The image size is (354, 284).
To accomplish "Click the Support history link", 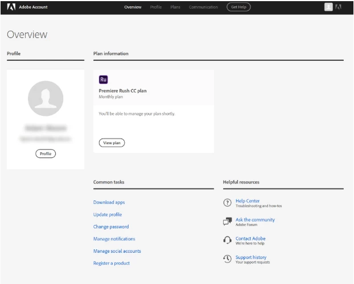I will point(251,257).
